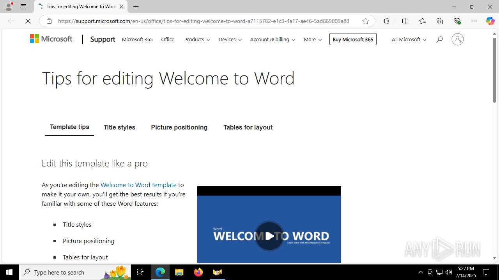499x280 pixels.
Task: Switch to the Picture positioning tab
Action: 179,127
